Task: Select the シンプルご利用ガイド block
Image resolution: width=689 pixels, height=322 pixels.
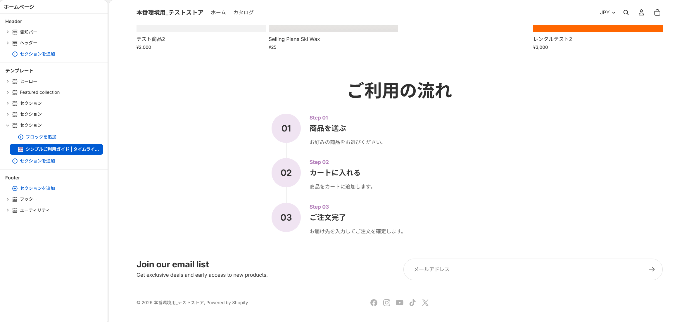Action: point(56,149)
